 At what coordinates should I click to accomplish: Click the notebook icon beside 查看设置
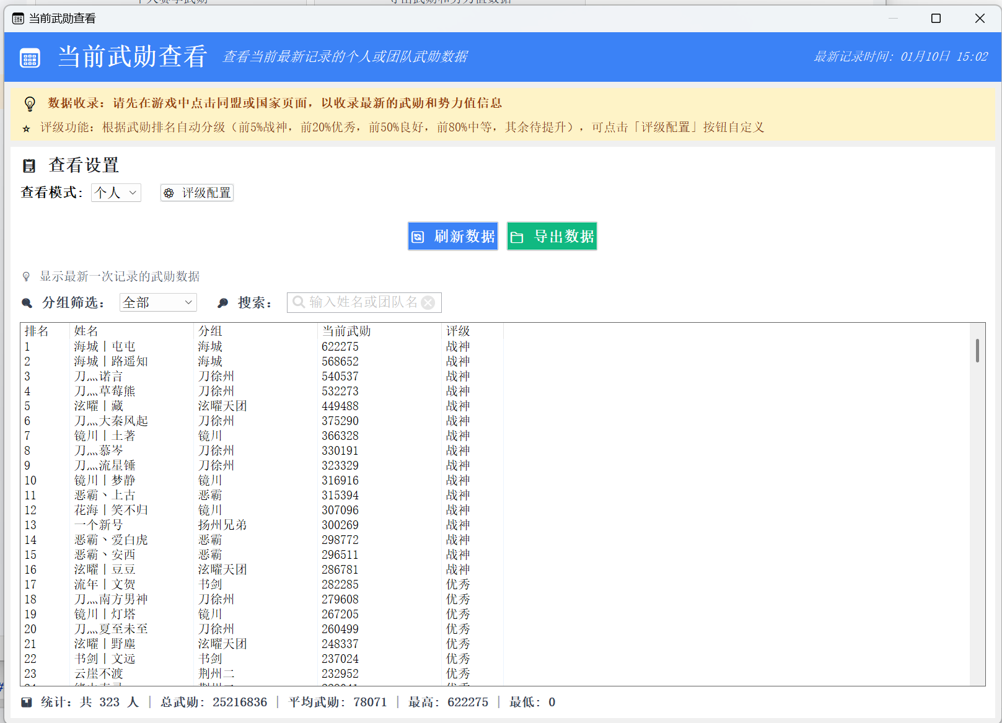pyautogui.click(x=29, y=165)
